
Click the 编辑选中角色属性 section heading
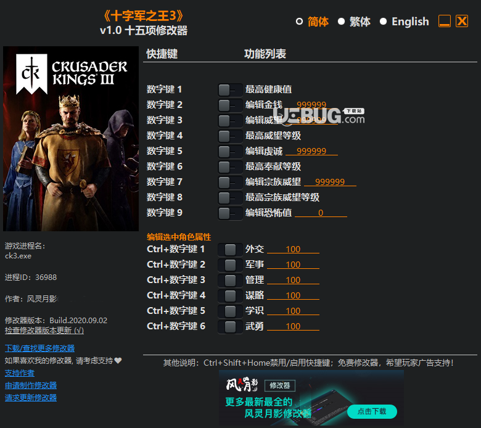coord(179,237)
